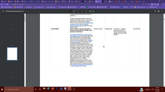Click the zoom percentage field
This screenshot has height=92, width=165.
tap(82, 11)
